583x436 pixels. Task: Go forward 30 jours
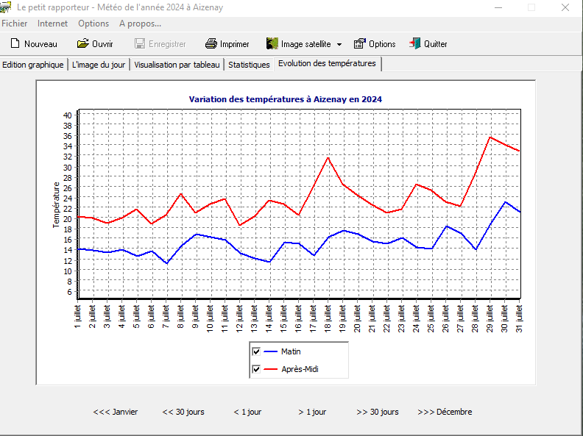(378, 412)
